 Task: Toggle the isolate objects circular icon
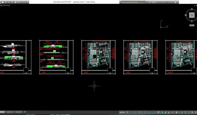coord(189,112)
